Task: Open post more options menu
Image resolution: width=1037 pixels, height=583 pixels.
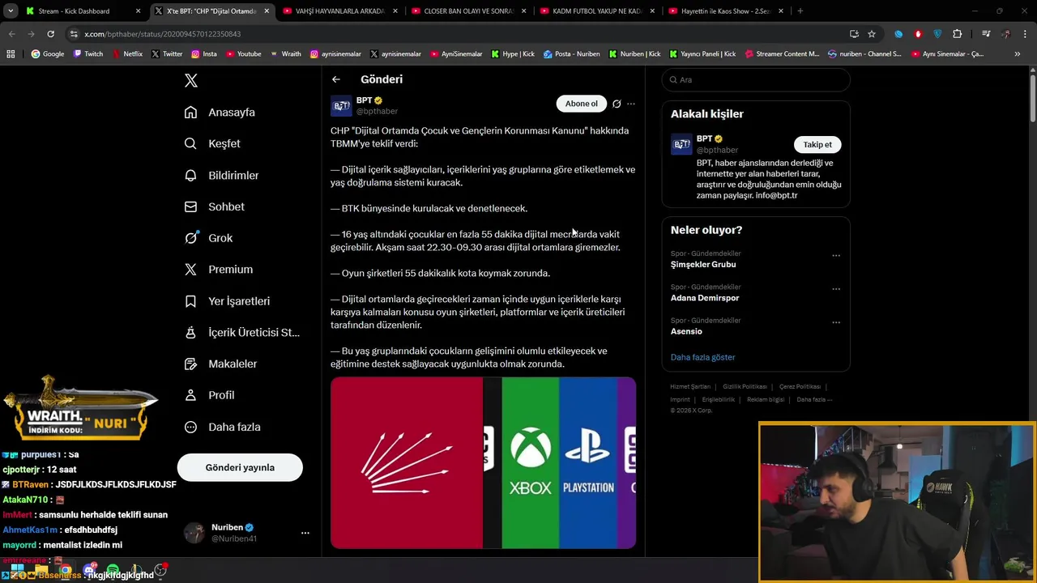Action: (631, 104)
